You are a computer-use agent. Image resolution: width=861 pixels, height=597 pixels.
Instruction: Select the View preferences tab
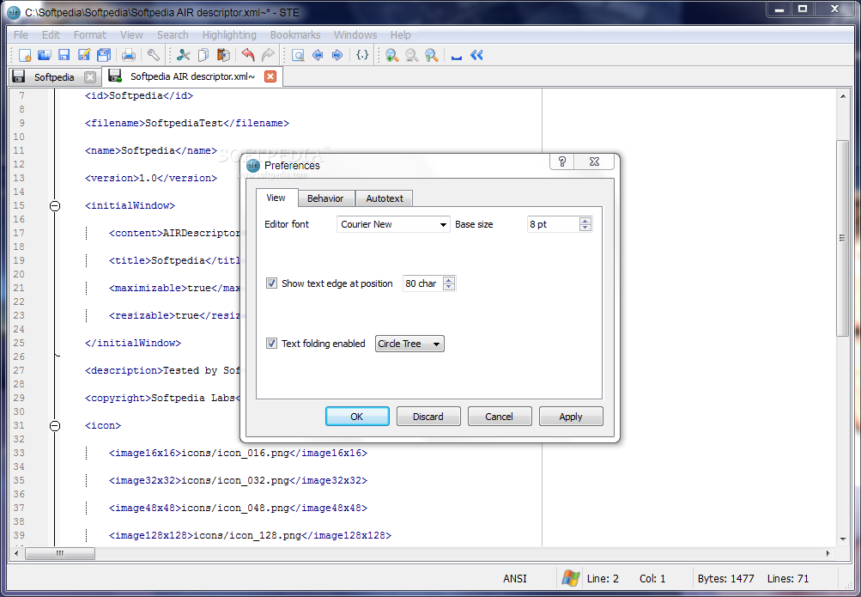coord(276,198)
